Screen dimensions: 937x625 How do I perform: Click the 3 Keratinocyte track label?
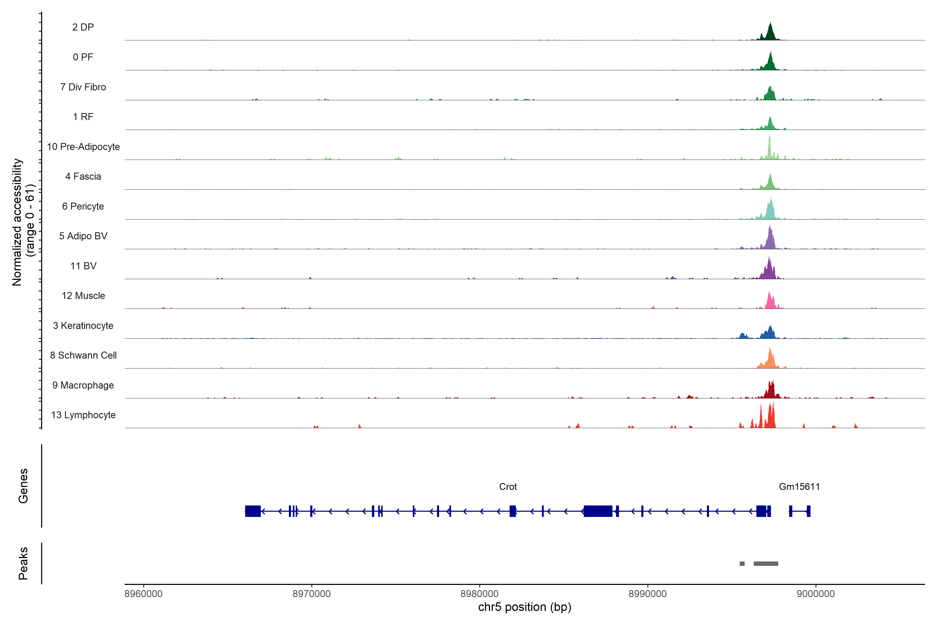tap(83, 326)
